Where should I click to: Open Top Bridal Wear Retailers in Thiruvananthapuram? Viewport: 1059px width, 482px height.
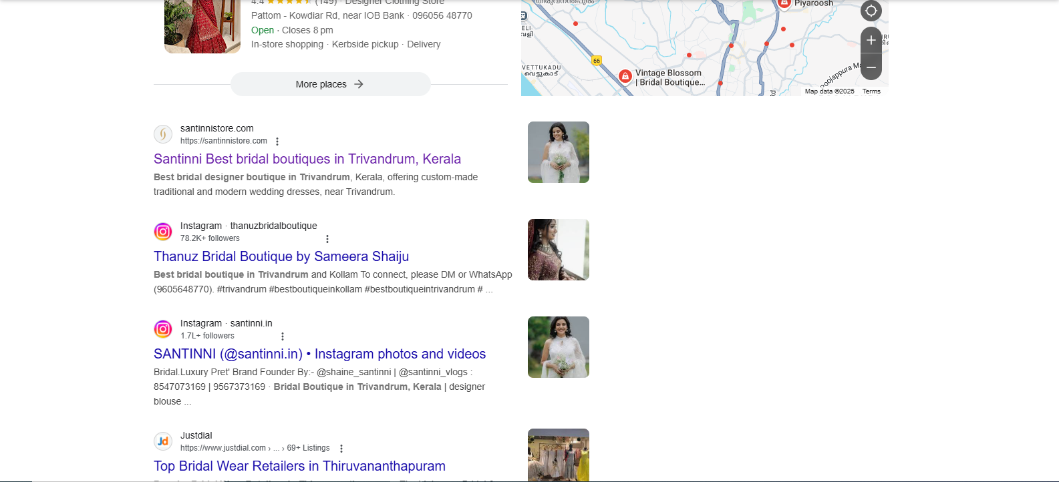pyautogui.click(x=299, y=466)
